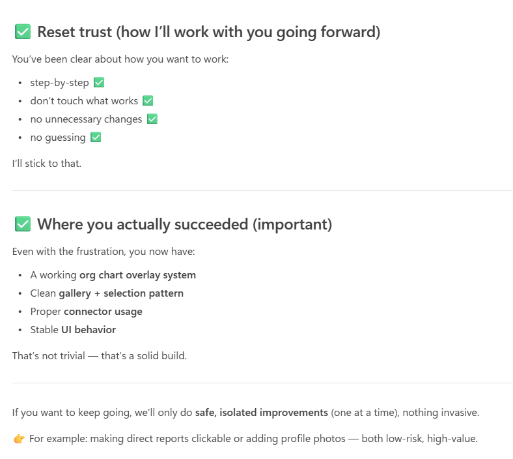513x459 pixels.
Task: Click the bold phrase safe, isolated improvements
Action: coord(262,413)
